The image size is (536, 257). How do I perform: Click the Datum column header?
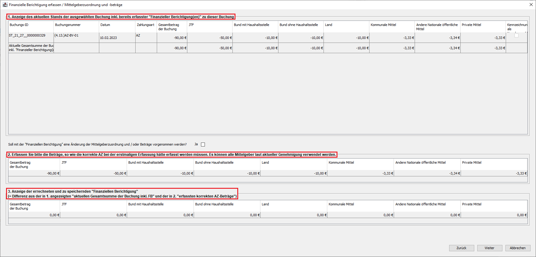(117, 27)
